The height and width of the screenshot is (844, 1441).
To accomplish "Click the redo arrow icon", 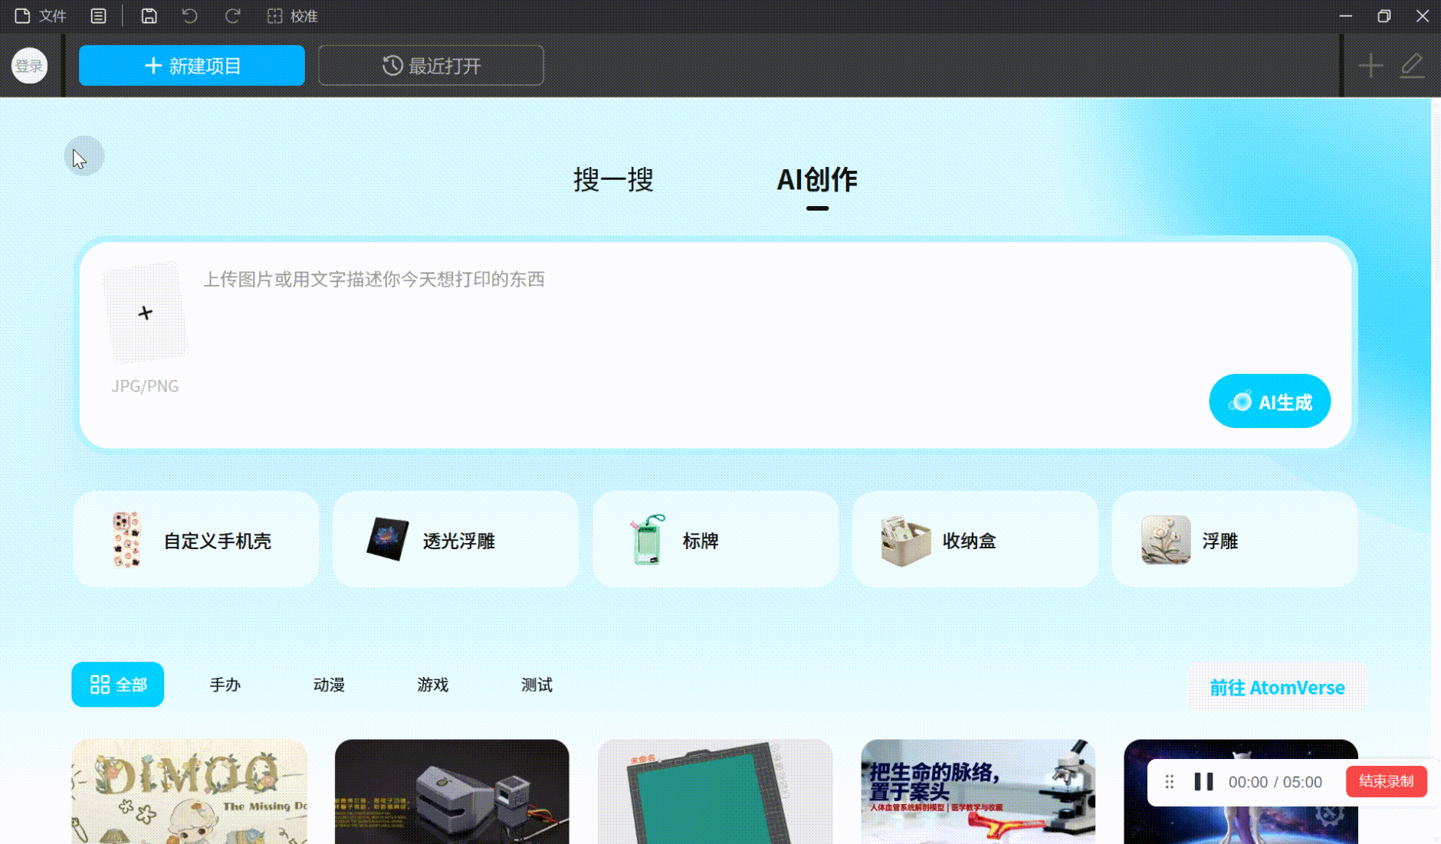I will pos(232,16).
